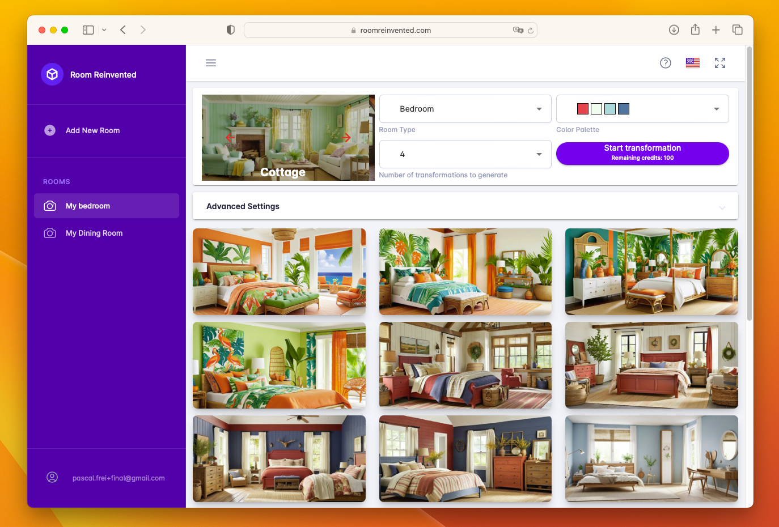Open flamingo wall art bedroom thumbnail
The height and width of the screenshot is (527, 779).
tap(279, 365)
